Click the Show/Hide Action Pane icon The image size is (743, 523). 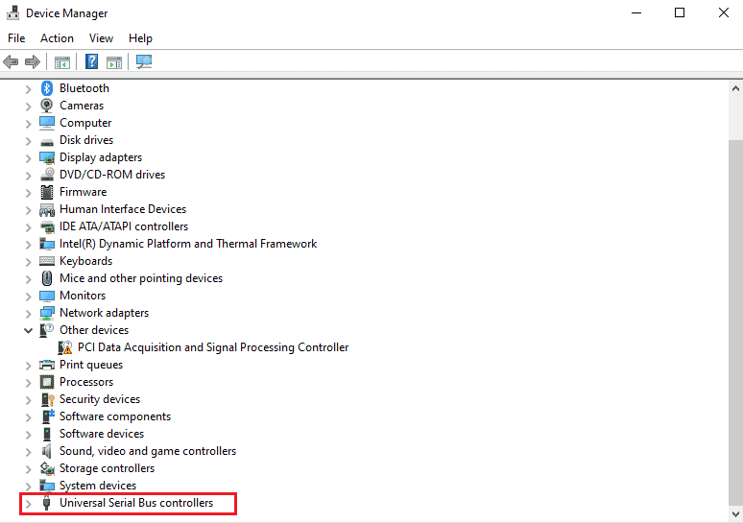114,62
